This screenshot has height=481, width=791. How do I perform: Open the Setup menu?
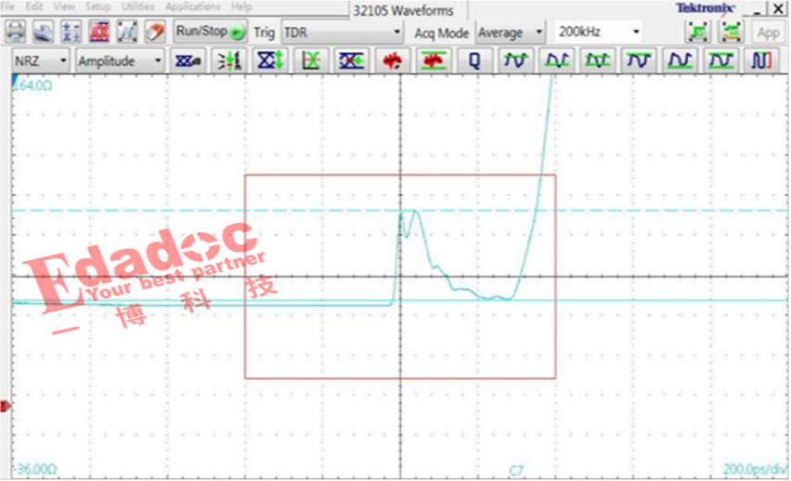(x=97, y=6)
